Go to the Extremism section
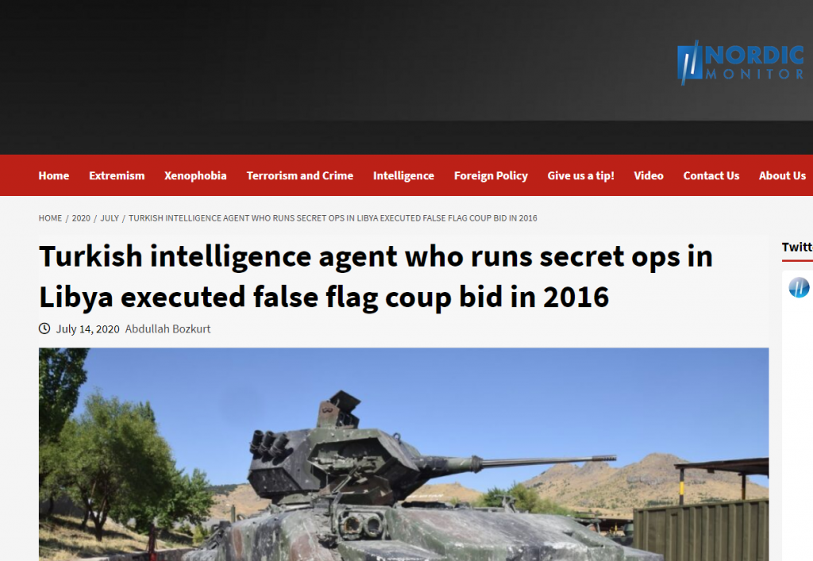Image resolution: width=813 pixels, height=561 pixels. pyautogui.click(x=117, y=175)
